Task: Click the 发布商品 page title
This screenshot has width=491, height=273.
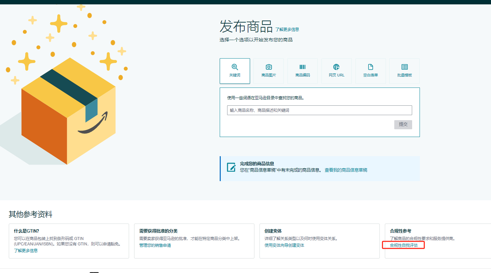Action: click(x=246, y=26)
